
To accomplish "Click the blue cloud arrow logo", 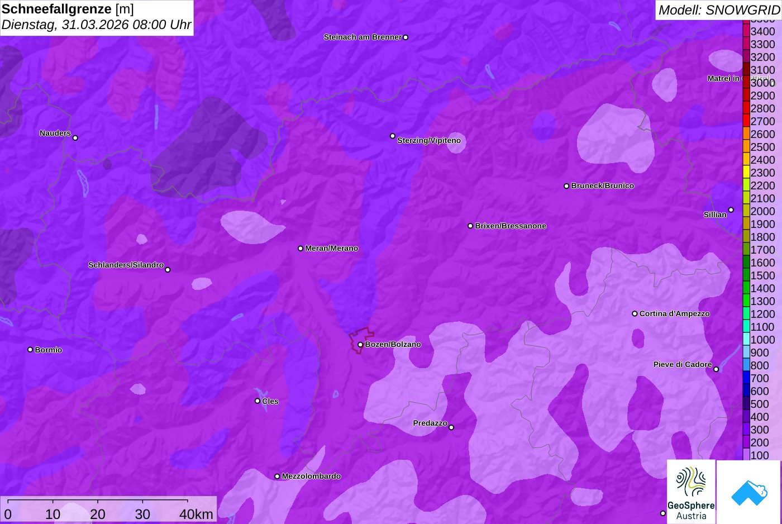I will 749,492.
